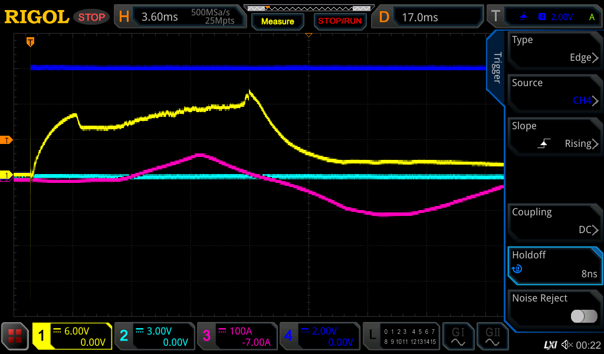Toggle channel 3 with 100A scale
This screenshot has width=604, height=354.
pyautogui.click(x=236, y=336)
